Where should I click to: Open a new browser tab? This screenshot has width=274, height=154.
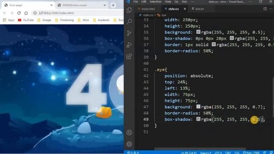(113, 5)
